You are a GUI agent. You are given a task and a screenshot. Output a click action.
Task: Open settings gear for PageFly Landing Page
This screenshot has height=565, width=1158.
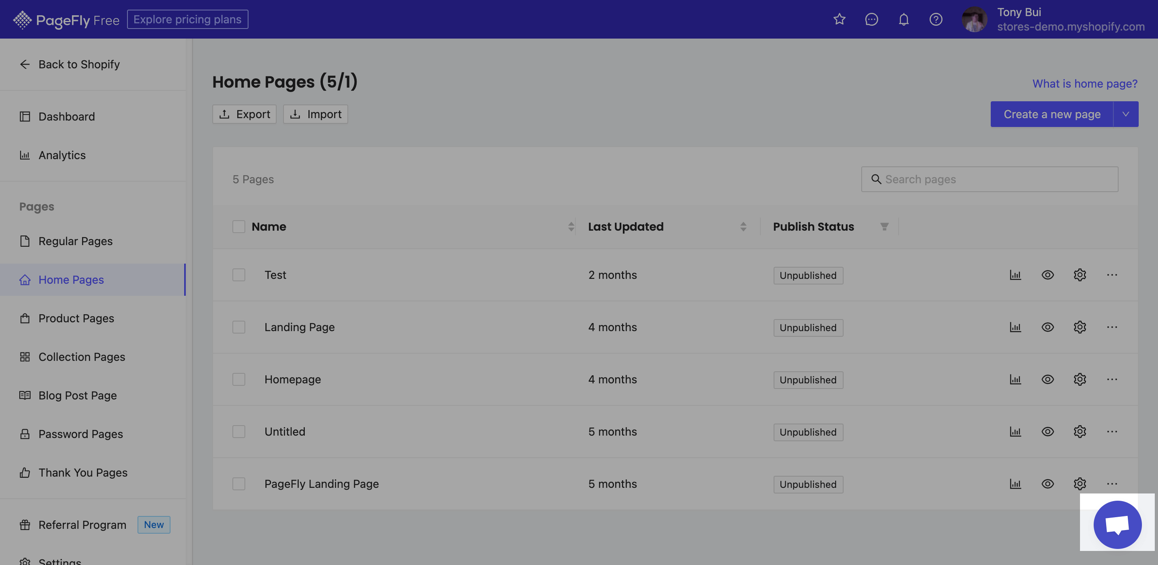1080,484
